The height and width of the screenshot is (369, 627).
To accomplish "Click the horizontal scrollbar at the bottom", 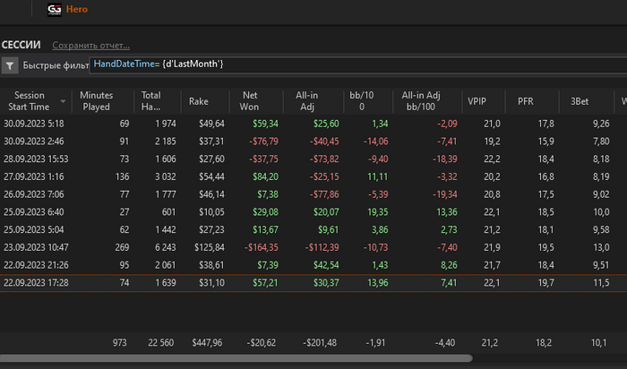I will (x=233, y=358).
